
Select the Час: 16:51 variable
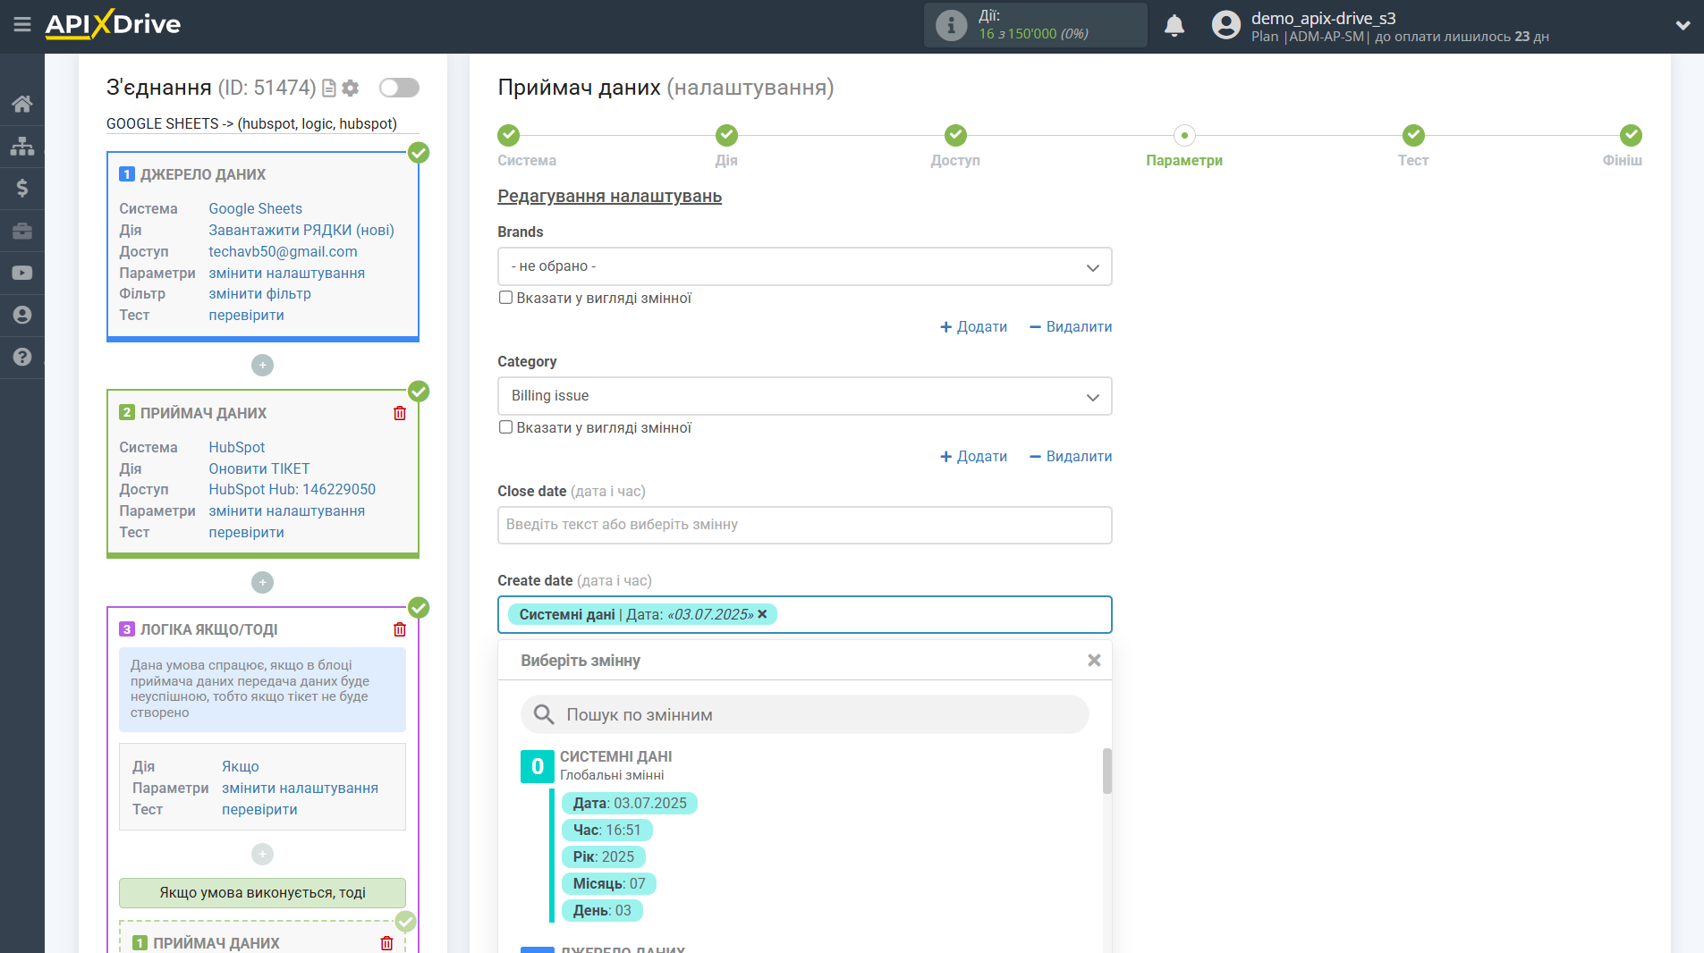click(606, 831)
